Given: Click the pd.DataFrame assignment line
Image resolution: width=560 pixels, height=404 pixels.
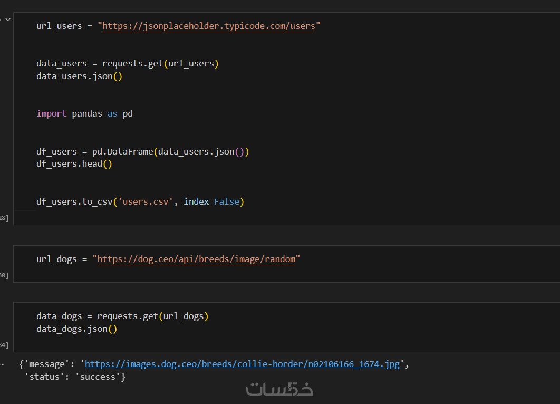Looking at the screenshot, I should (142, 151).
